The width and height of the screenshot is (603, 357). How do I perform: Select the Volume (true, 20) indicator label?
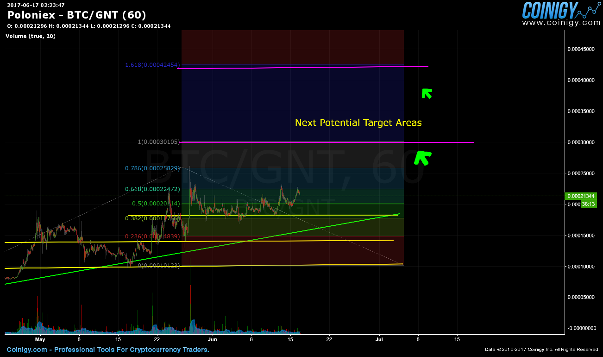click(x=31, y=36)
